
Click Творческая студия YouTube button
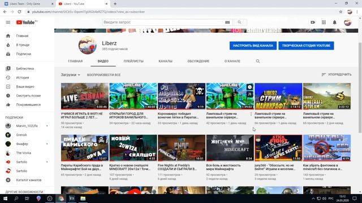pyautogui.click(x=306, y=46)
